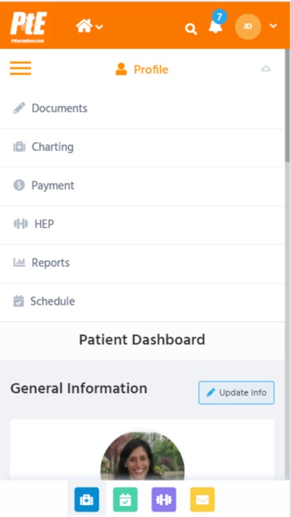Open the Charting menu item
This screenshot has height=517, width=291.
pyautogui.click(x=142, y=147)
